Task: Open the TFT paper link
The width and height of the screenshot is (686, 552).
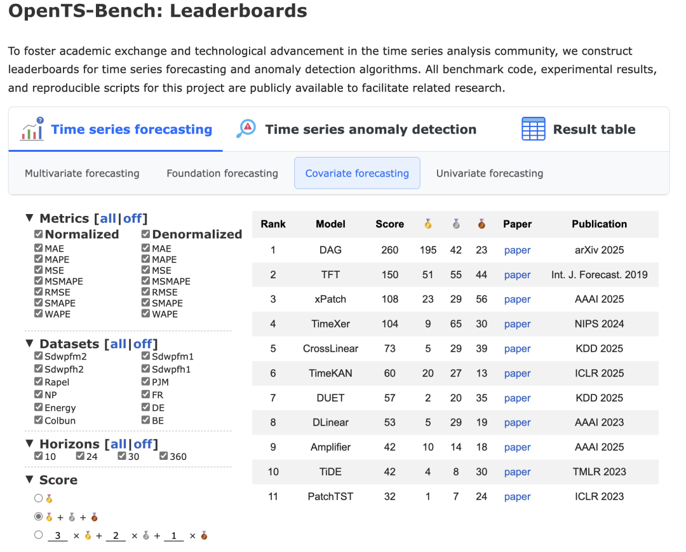Action: point(517,274)
